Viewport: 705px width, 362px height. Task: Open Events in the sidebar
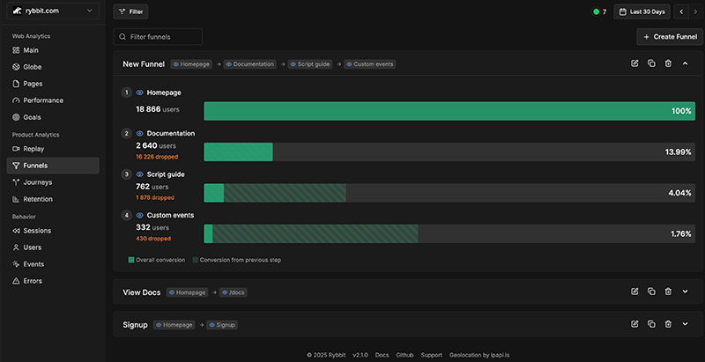click(x=53, y=264)
